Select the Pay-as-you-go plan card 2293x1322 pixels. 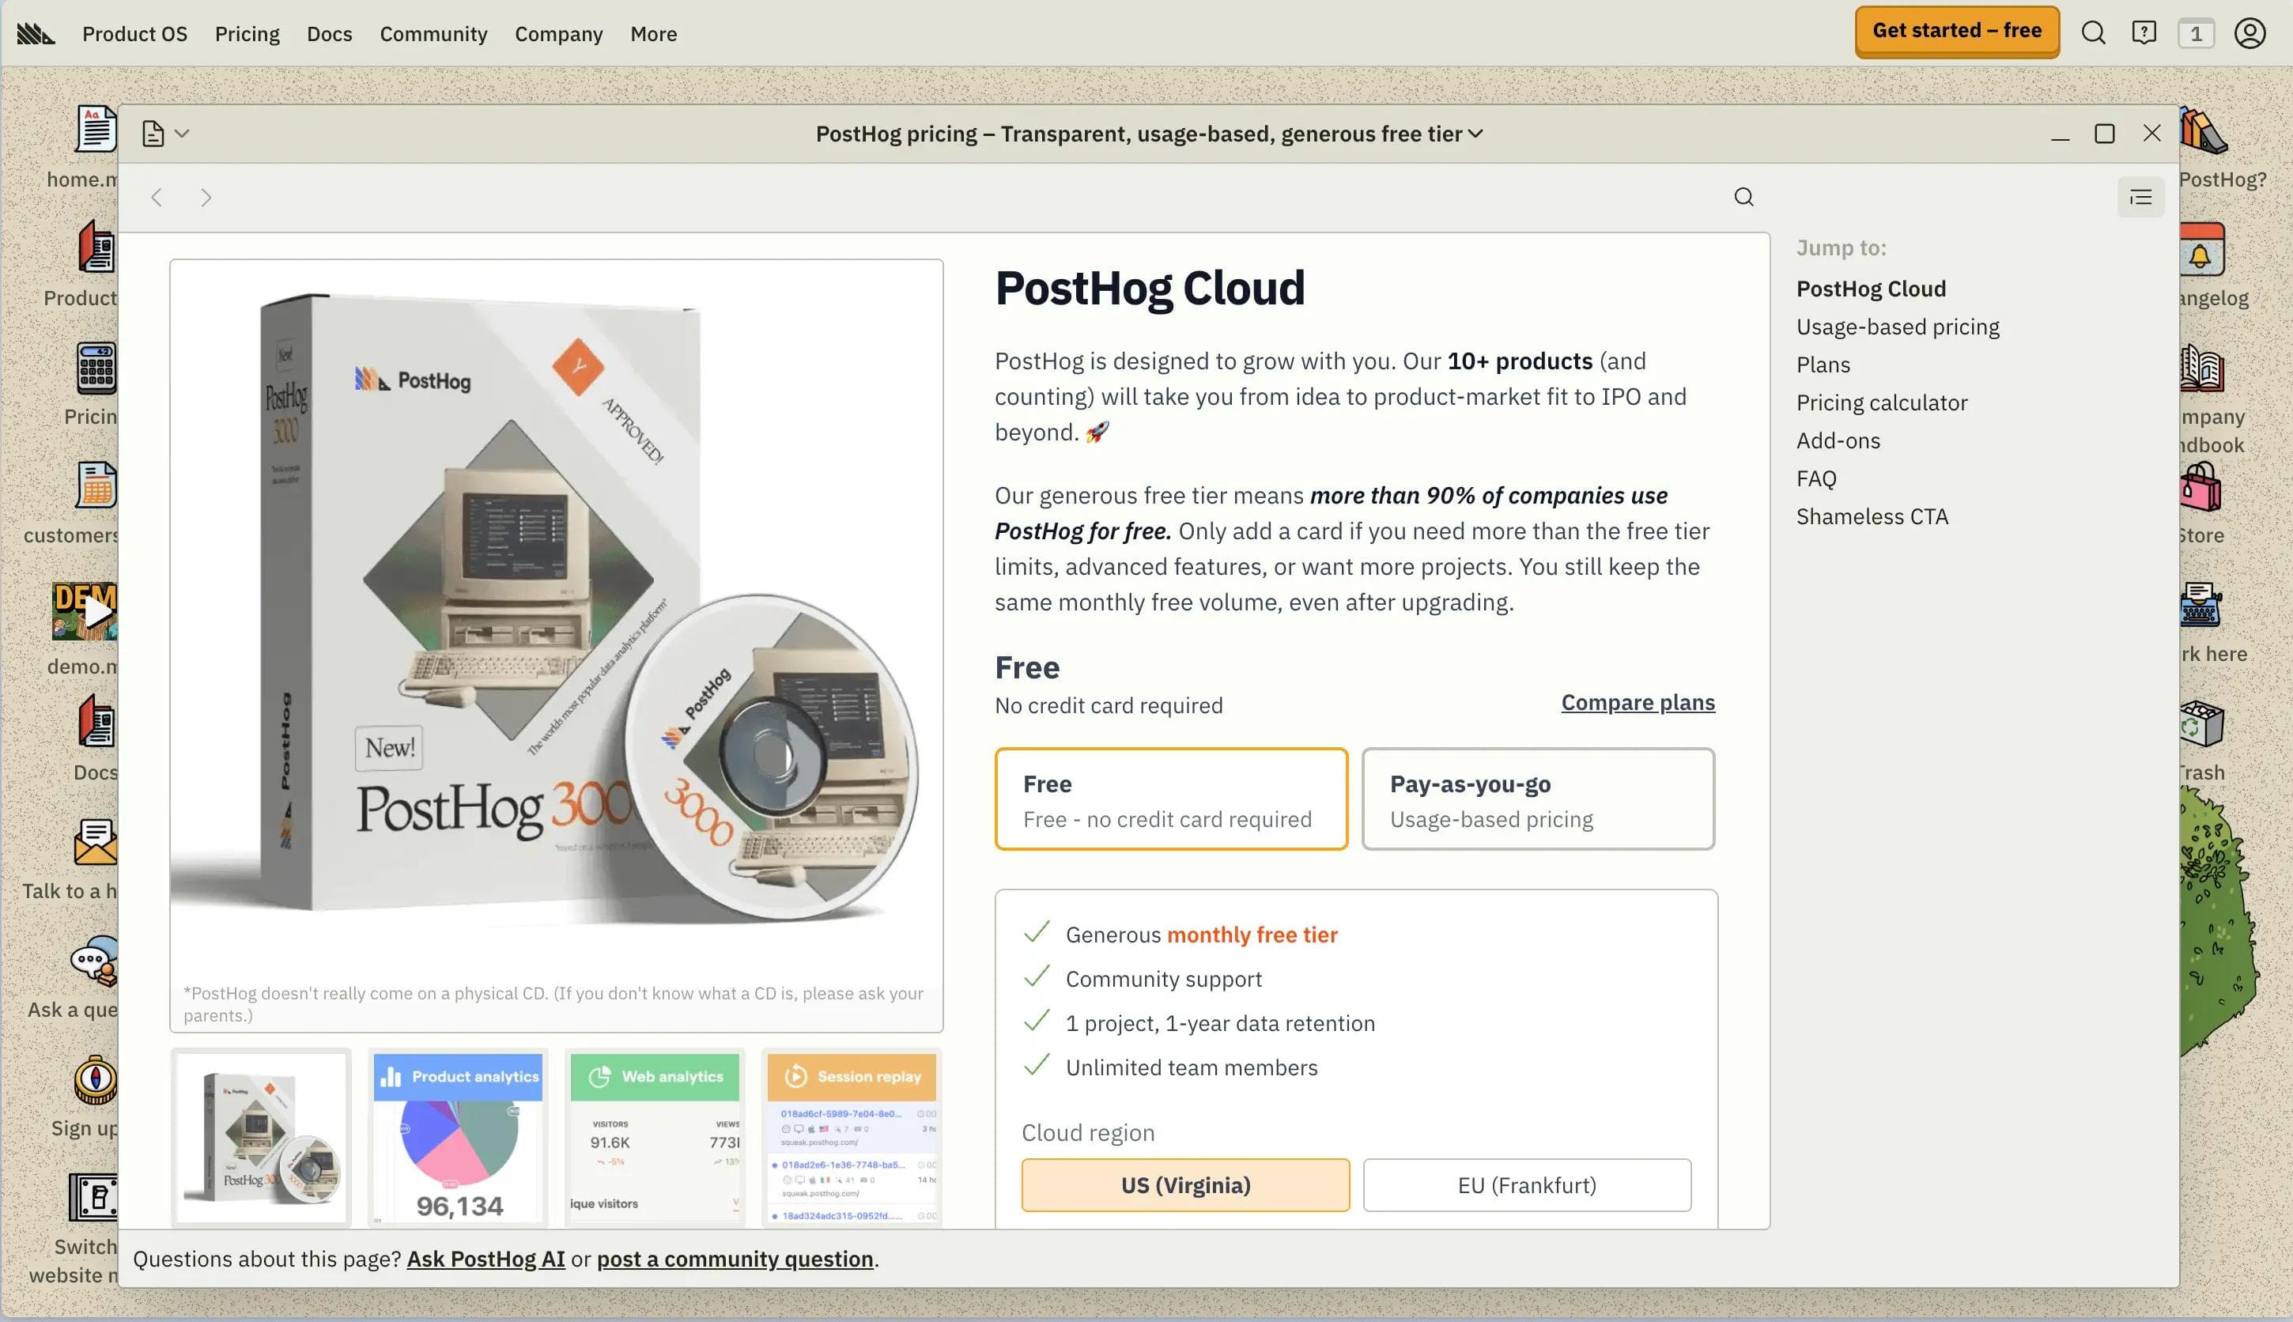1538,799
